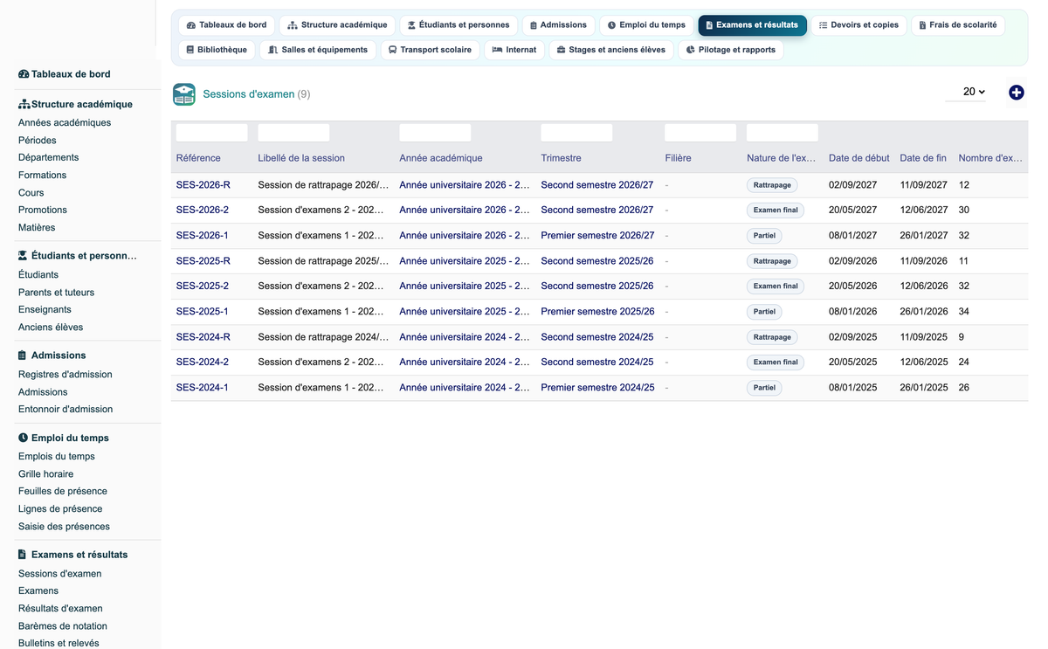Select the Transport scolaire tab

pyautogui.click(x=430, y=50)
